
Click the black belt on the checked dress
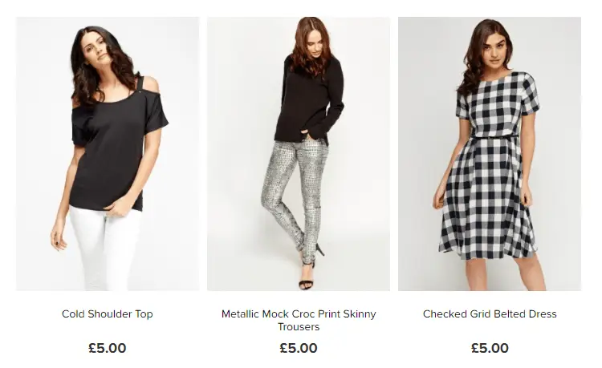coord(489,139)
